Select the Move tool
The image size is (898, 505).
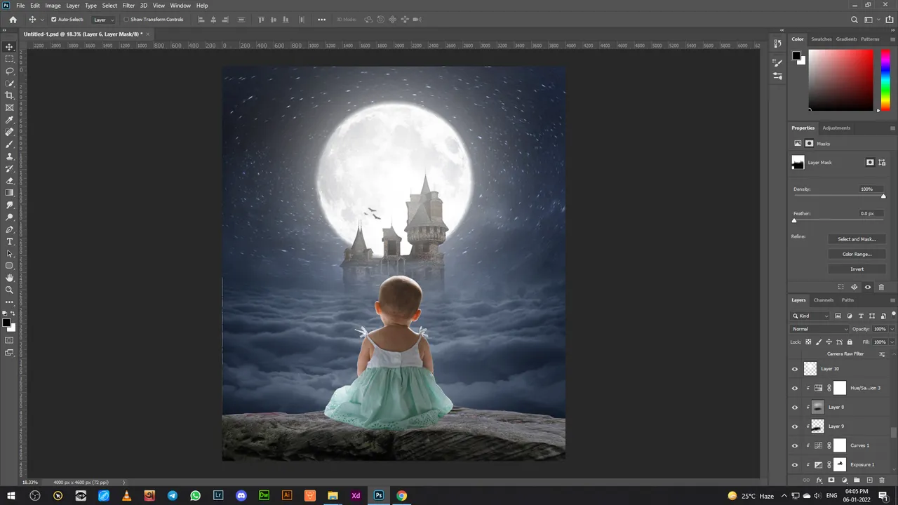point(10,47)
